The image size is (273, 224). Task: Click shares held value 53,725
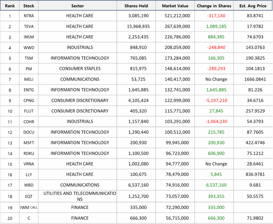tap(138, 79)
